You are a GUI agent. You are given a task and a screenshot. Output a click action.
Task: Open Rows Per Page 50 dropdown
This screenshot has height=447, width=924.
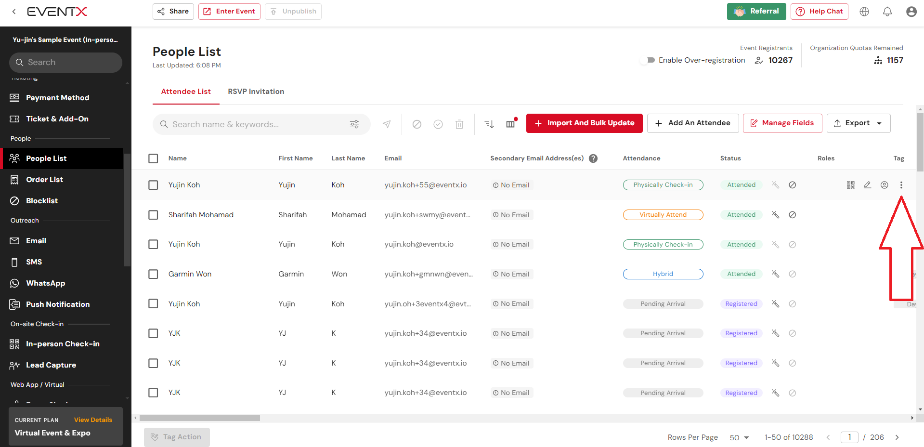click(x=739, y=437)
